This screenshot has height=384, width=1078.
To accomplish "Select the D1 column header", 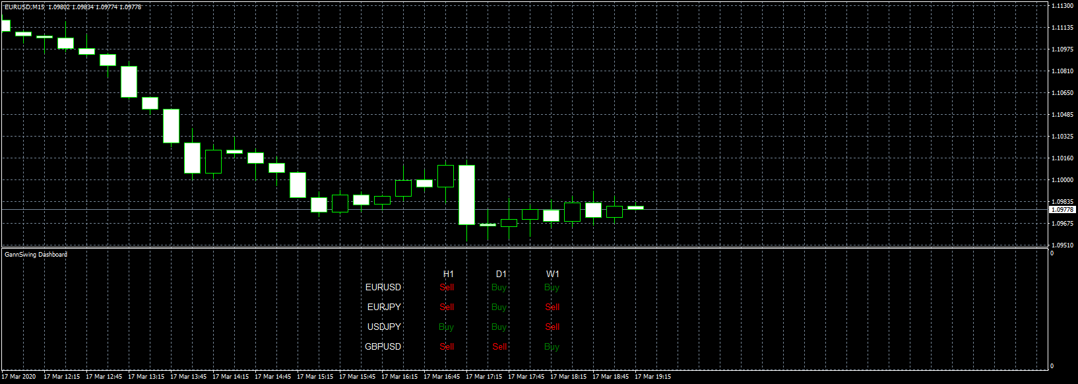I will pos(501,274).
